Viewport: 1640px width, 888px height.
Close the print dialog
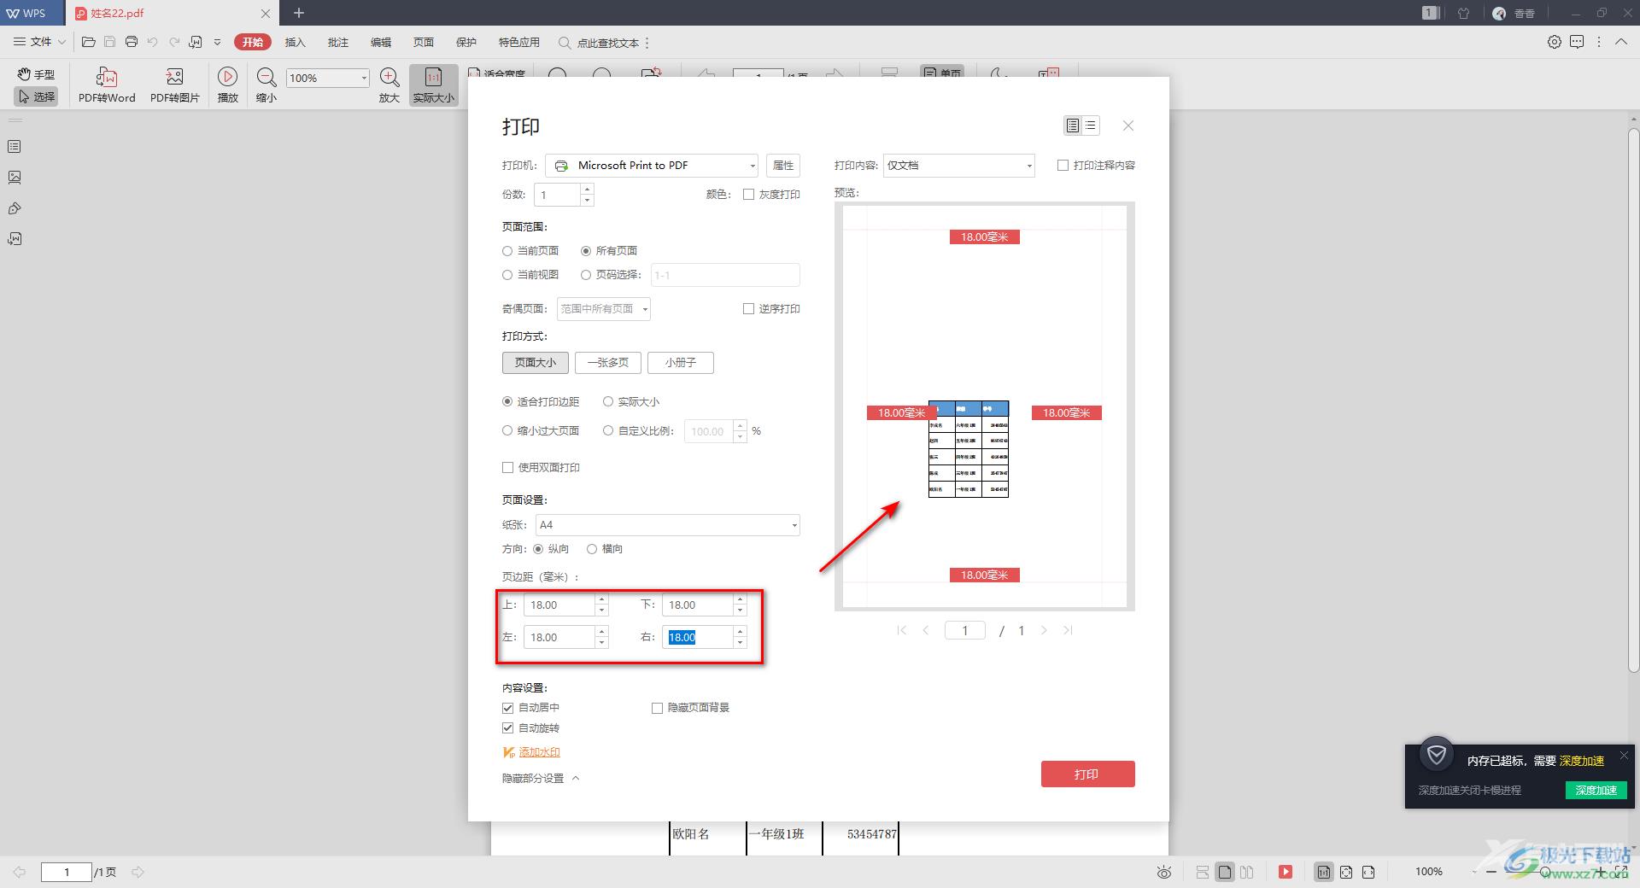[1128, 126]
